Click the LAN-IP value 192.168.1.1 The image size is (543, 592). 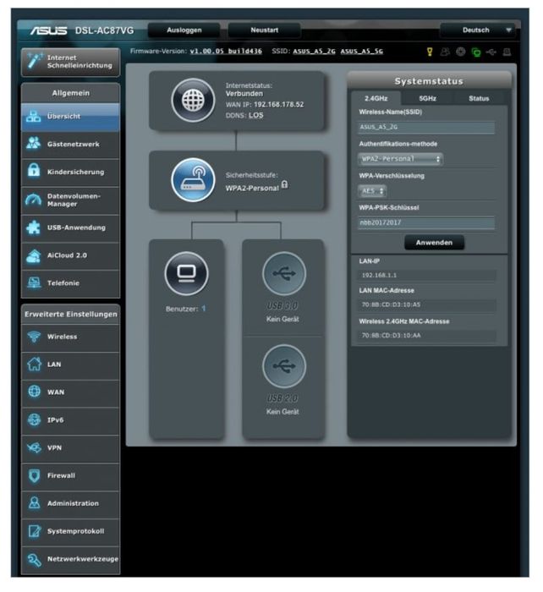(x=379, y=275)
